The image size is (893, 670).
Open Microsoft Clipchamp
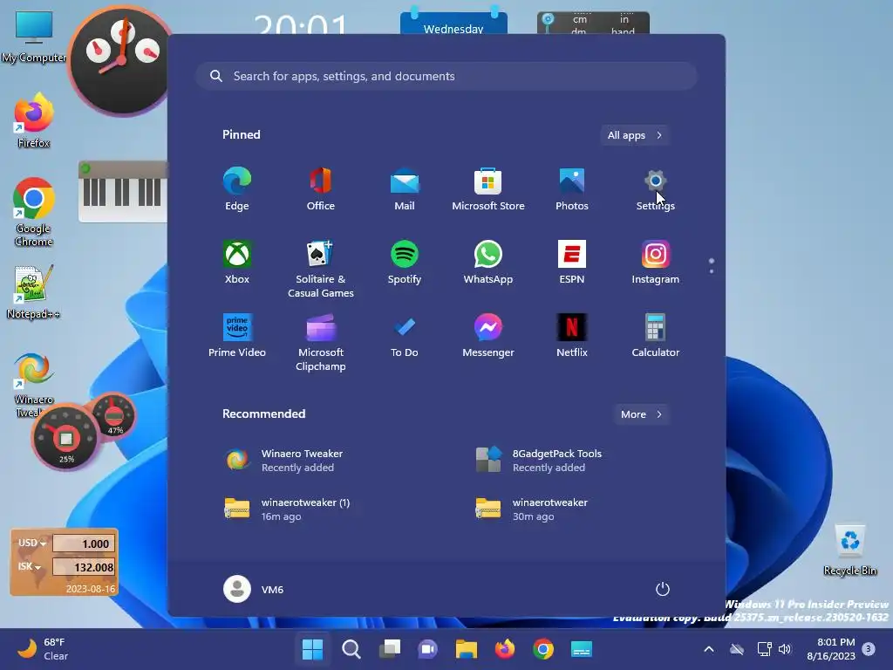(x=321, y=342)
